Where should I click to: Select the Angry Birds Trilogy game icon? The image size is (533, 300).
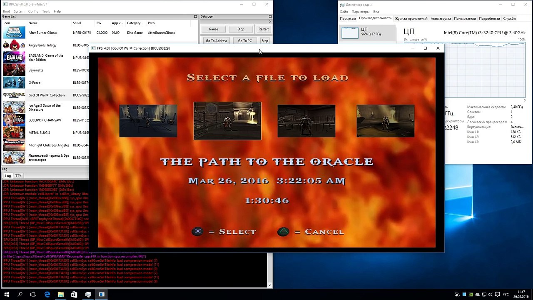pyautogui.click(x=14, y=45)
